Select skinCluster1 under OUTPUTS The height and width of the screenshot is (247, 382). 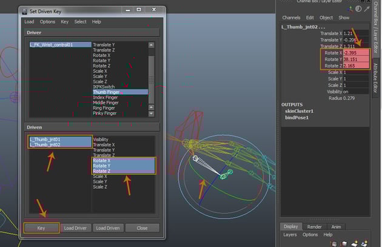[299, 111]
